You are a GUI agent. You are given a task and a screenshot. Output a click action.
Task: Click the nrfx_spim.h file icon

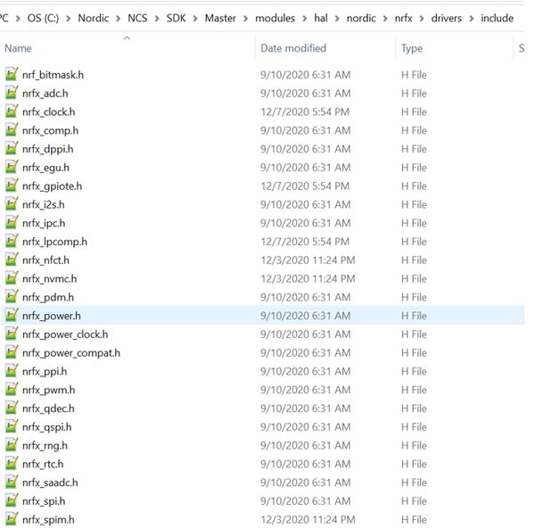click(x=11, y=520)
